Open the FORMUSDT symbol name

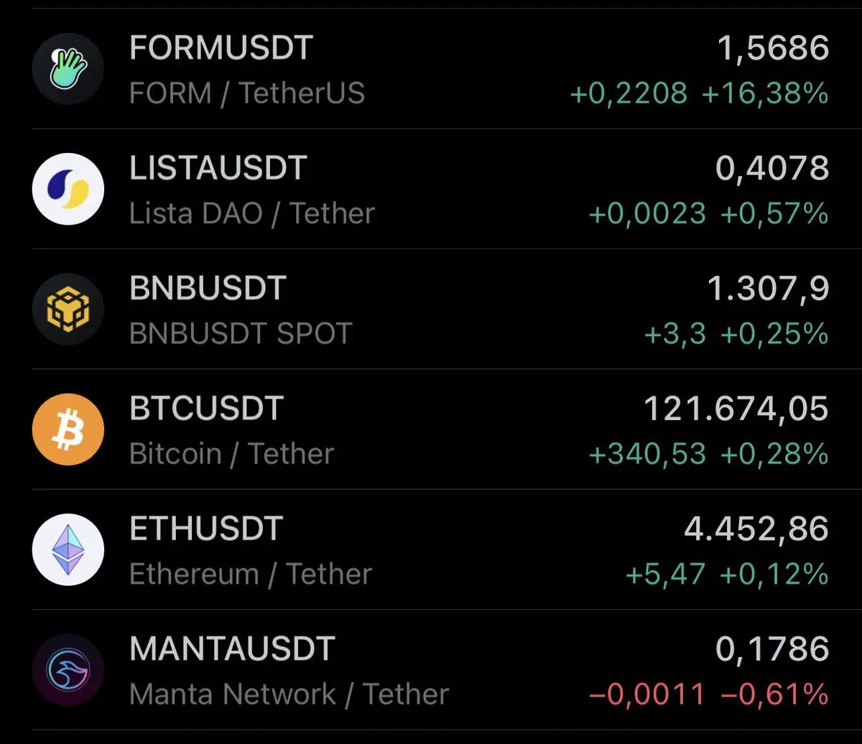coord(221,48)
